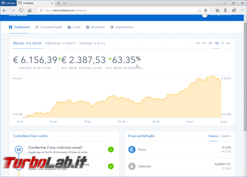This screenshot has width=247, height=177.
Task: Click the email envelope step icon
Action: [x=19, y=149]
